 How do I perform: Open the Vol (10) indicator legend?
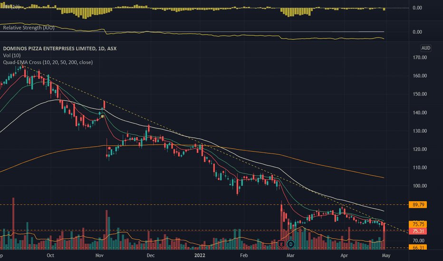point(12,56)
